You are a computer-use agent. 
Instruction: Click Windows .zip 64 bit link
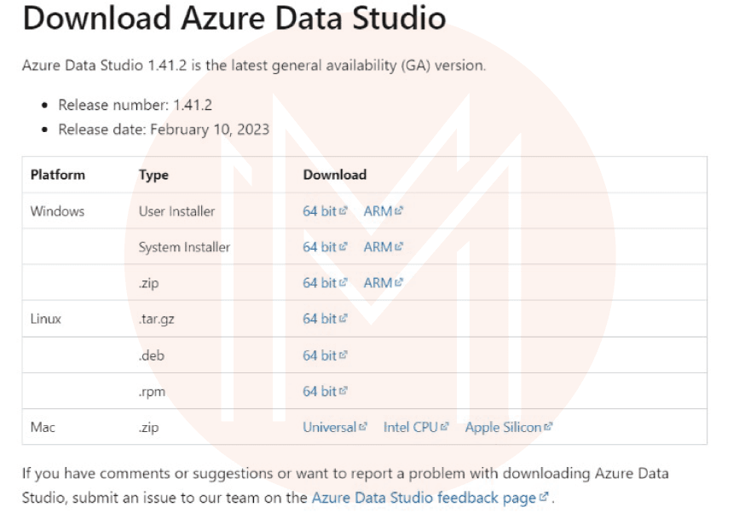point(320,283)
